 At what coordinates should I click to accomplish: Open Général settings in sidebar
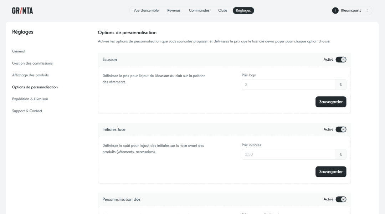click(x=19, y=51)
